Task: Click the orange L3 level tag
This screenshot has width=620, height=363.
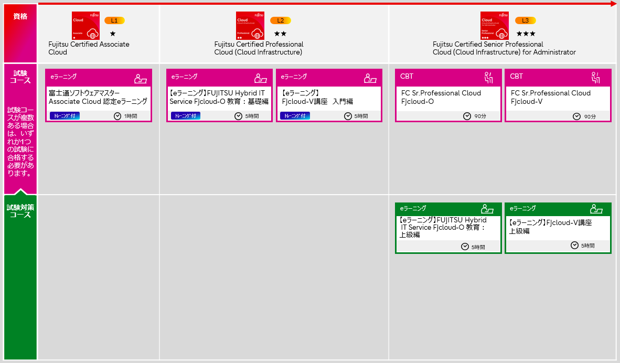Action: pos(525,20)
